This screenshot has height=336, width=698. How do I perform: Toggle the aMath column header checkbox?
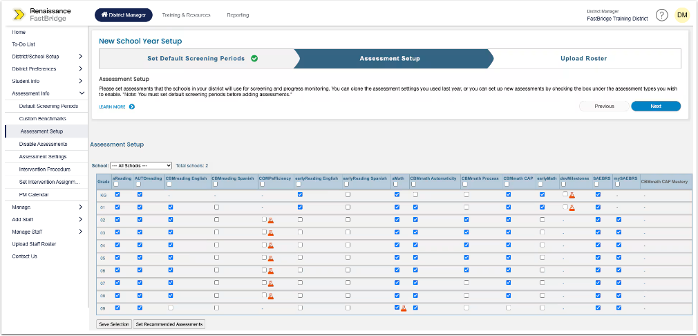click(x=396, y=184)
